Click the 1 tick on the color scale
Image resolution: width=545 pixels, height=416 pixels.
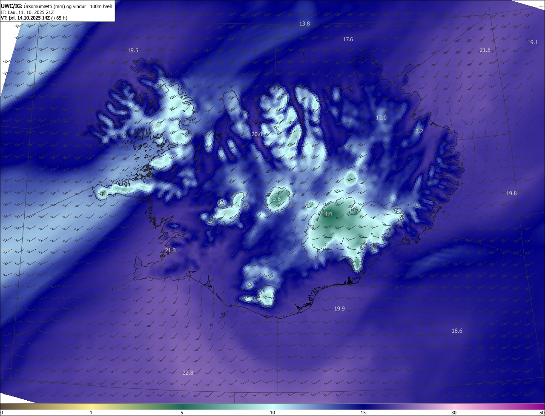click(92, 413)
